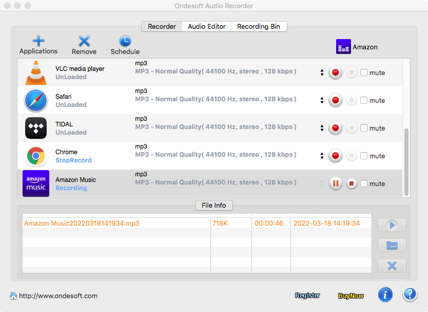
Task: Mute TIDAL audio checkbox
Action: pyautogui.click(x=363, y=128)
